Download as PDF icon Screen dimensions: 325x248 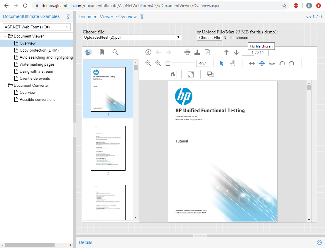point(207,52)
